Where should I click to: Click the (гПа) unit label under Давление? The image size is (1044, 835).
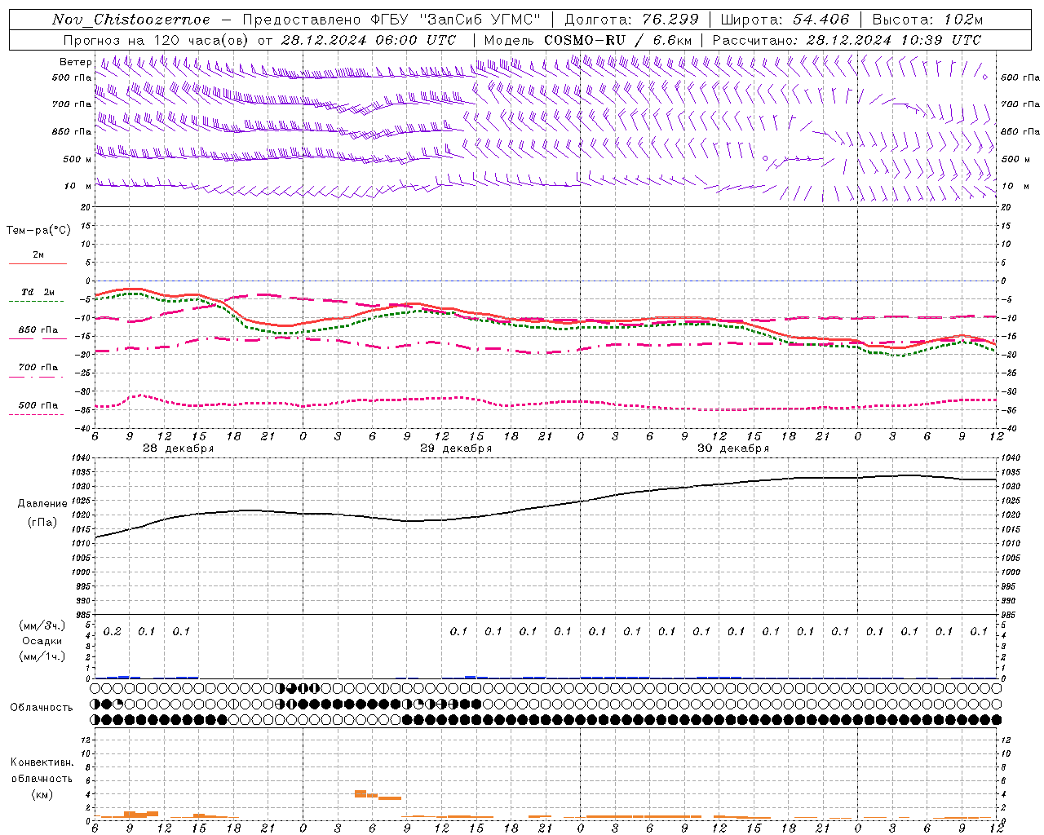[42, 523]
